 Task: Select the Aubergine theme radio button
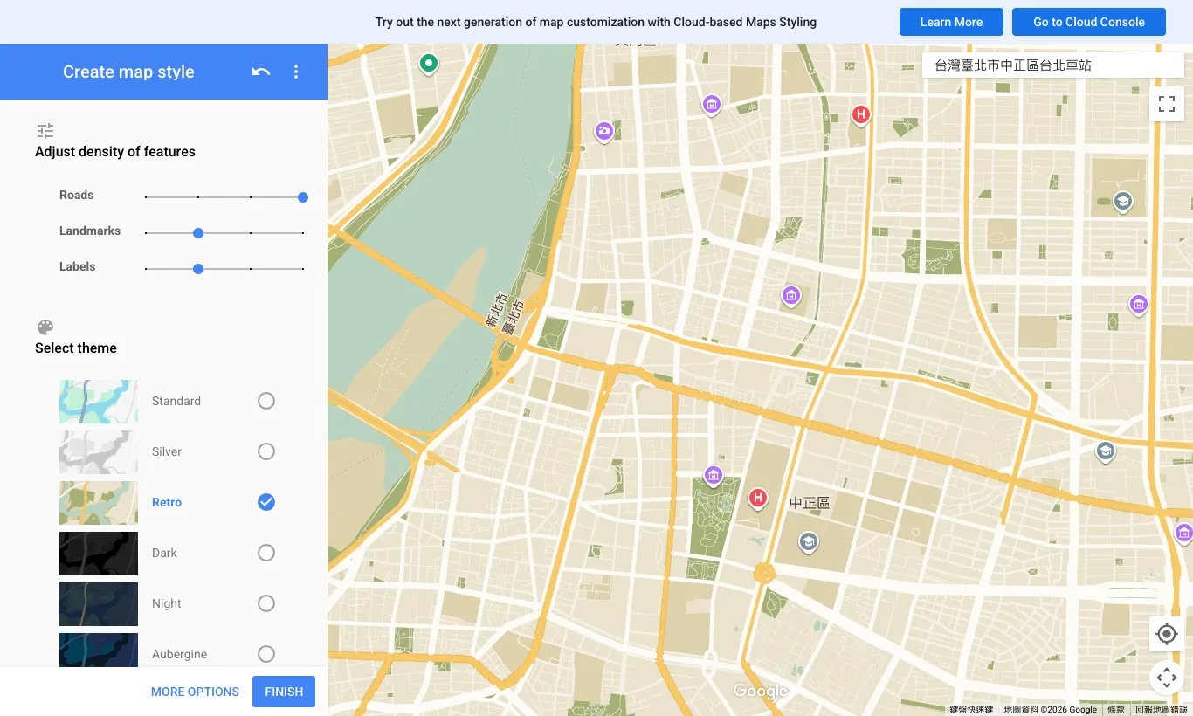pos(266,654)
